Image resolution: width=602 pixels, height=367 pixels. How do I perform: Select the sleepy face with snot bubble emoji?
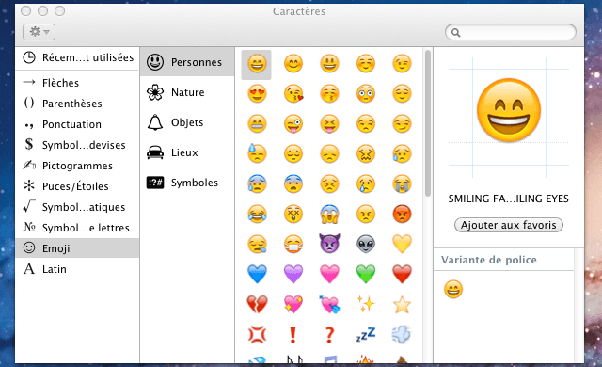coord(257,244)
